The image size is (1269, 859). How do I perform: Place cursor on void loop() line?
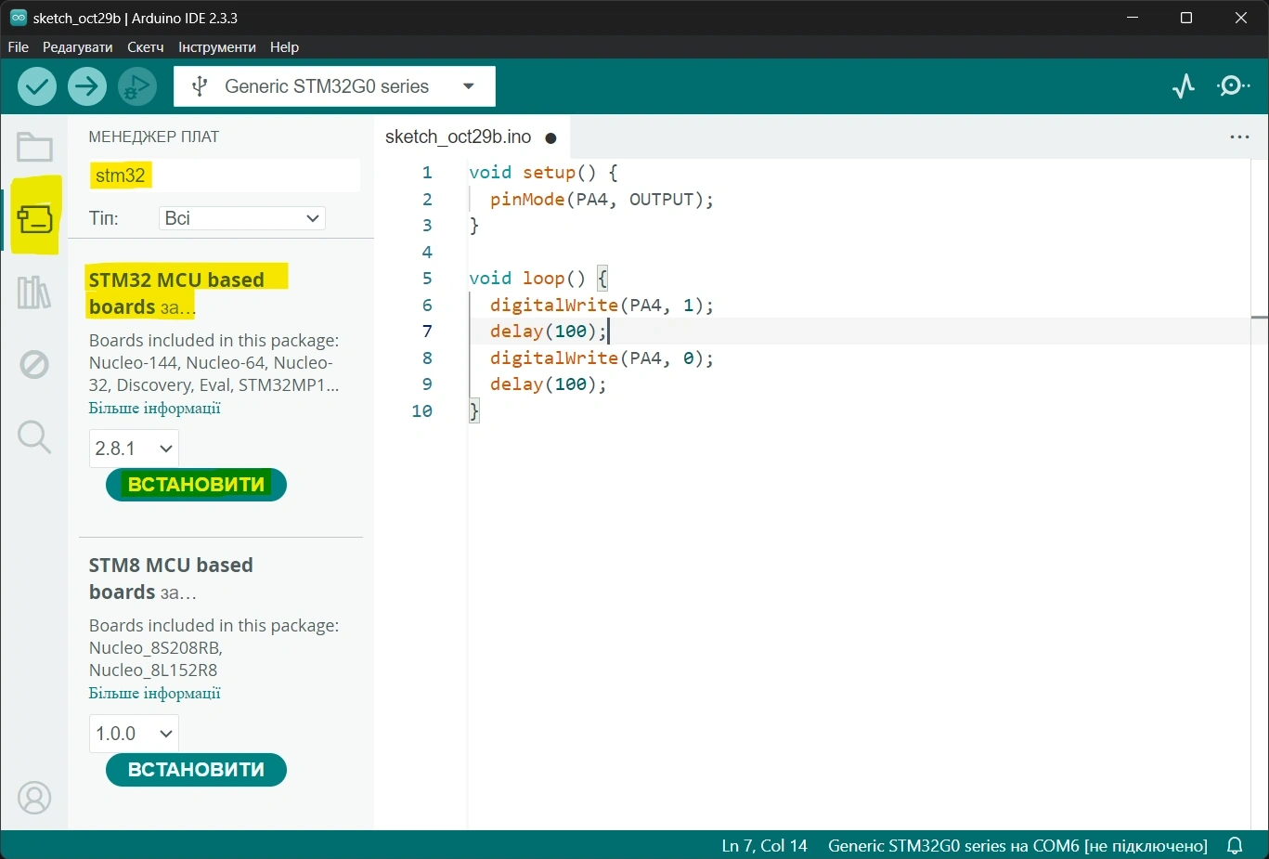coord(538,279)
